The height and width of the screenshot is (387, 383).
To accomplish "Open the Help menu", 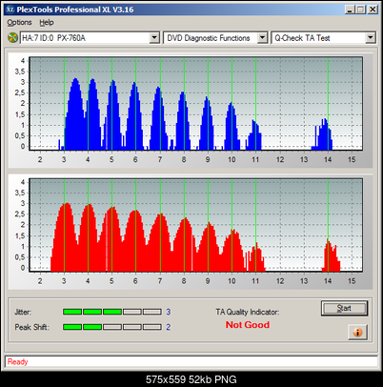I will pos(47,23).
